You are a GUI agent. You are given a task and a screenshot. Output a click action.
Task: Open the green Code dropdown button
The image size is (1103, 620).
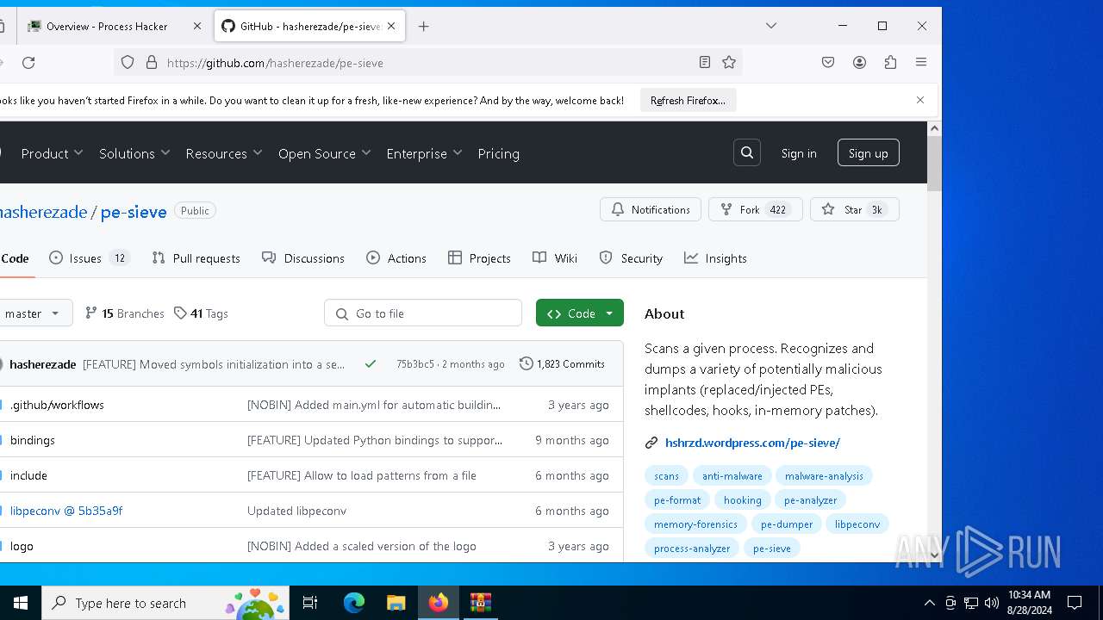[580, 313]
